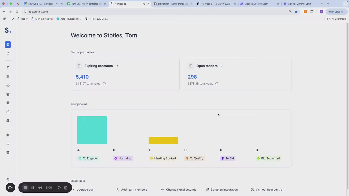Viewport: 349px width, 196px height.
Task: Open the contacts person icon in sidebar
Action: [8, 103]
